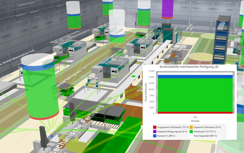Select the purple Geplante Belegungszeit legend swatch

tap(155, 131)
